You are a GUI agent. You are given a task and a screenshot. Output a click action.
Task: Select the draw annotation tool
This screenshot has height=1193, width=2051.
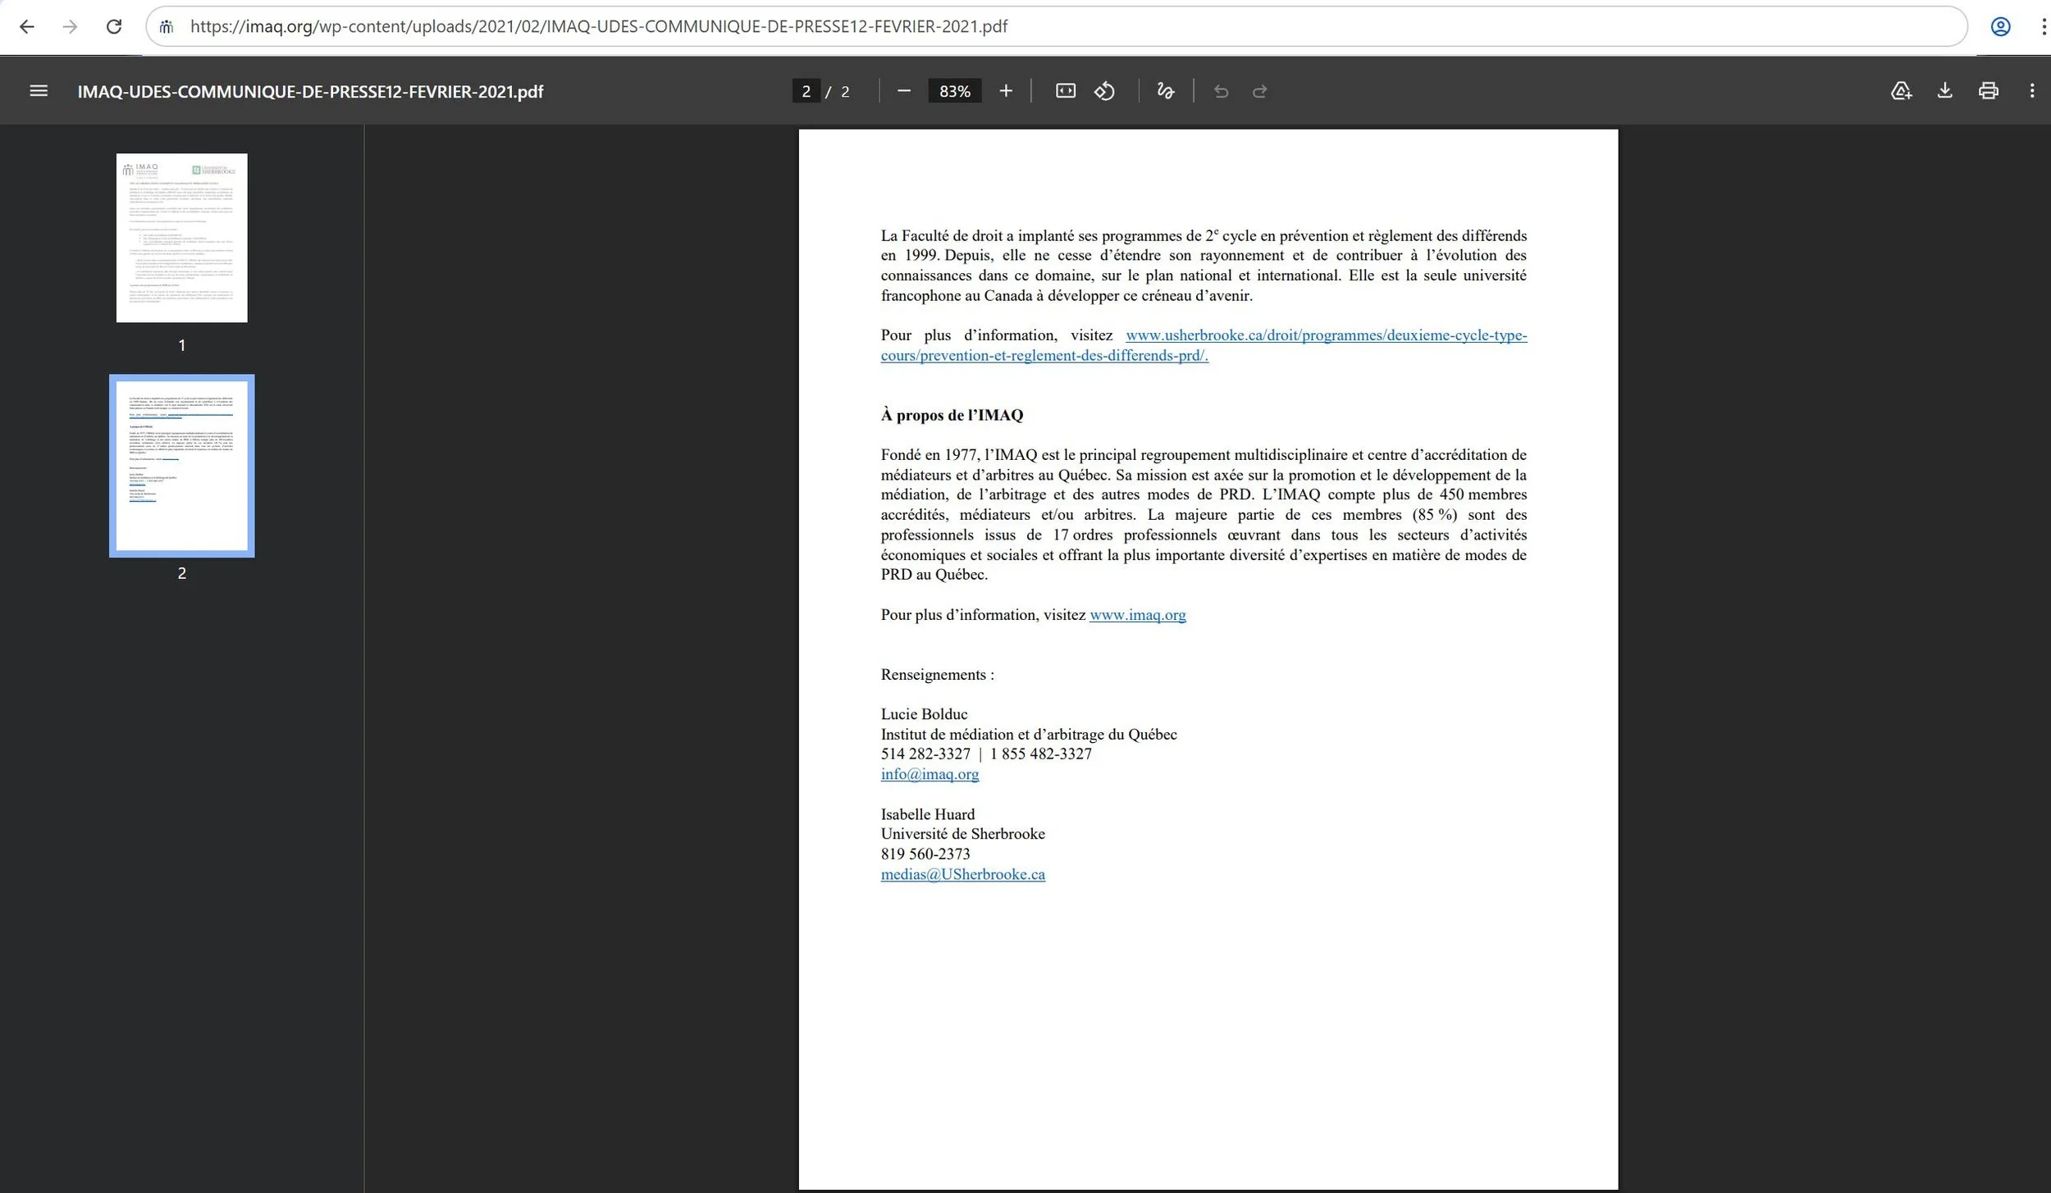(x=1165, y=91)
